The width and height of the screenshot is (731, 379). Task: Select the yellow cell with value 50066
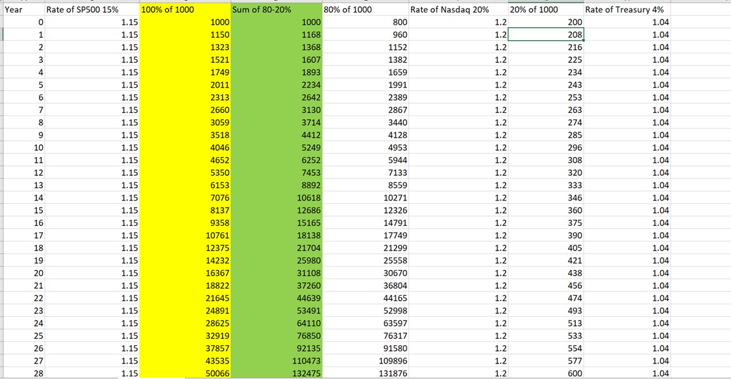click(185, 373)
